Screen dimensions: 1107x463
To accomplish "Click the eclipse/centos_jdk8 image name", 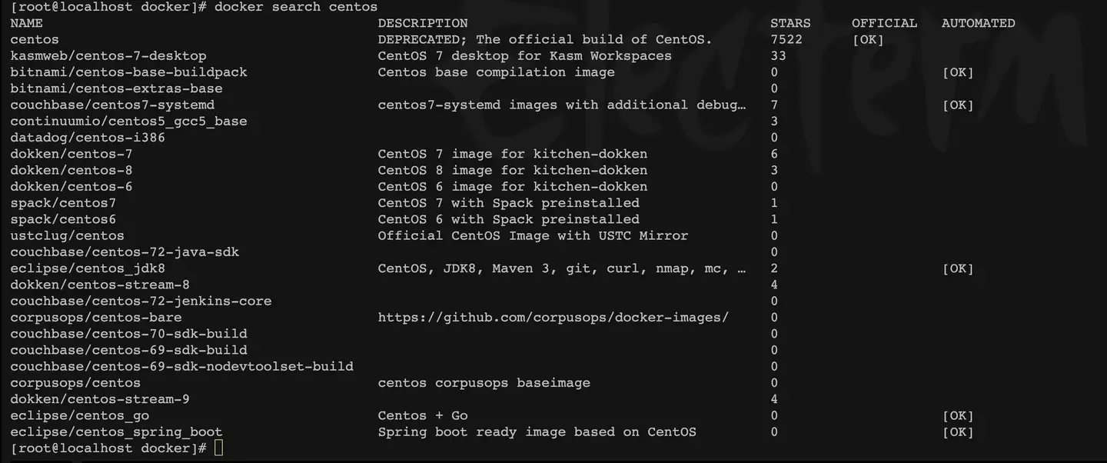I will coord(88,268).
